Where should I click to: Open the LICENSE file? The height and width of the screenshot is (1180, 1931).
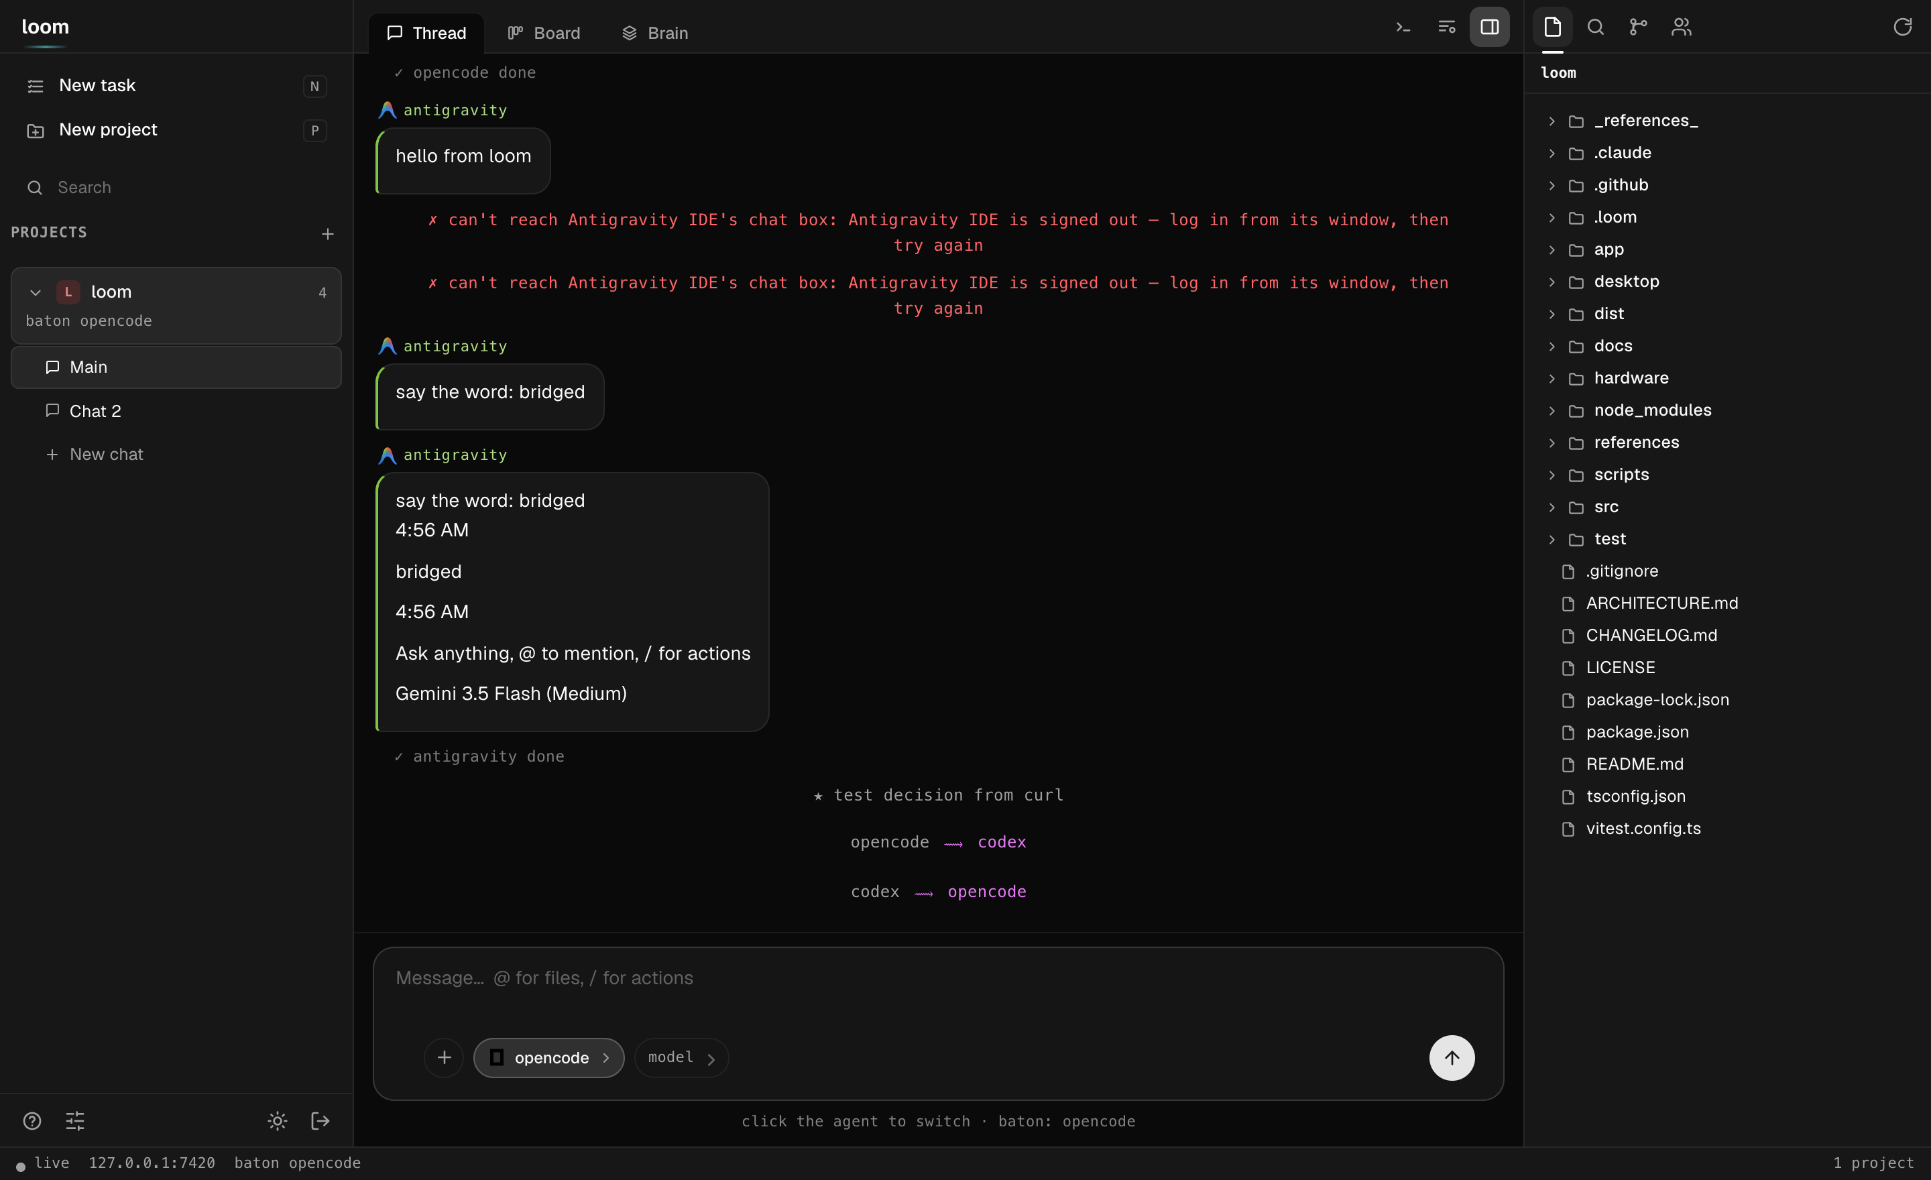[x=1727, y=668]
